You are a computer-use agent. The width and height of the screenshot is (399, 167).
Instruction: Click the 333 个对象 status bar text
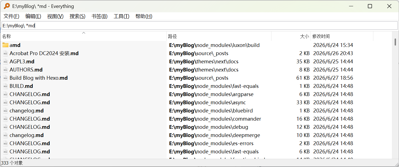[12, 163]
